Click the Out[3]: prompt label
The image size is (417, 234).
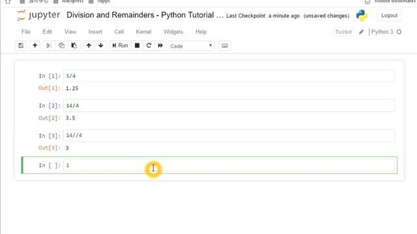point(50,148)
